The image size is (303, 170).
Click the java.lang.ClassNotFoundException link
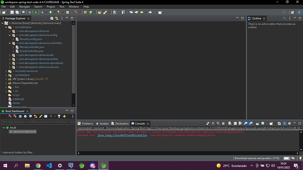[x=122, y=135]
